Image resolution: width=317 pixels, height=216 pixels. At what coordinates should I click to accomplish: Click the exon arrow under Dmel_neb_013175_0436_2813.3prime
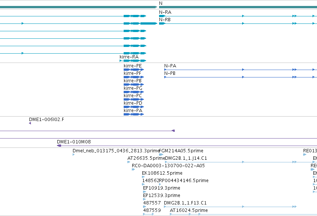point(74,155)
